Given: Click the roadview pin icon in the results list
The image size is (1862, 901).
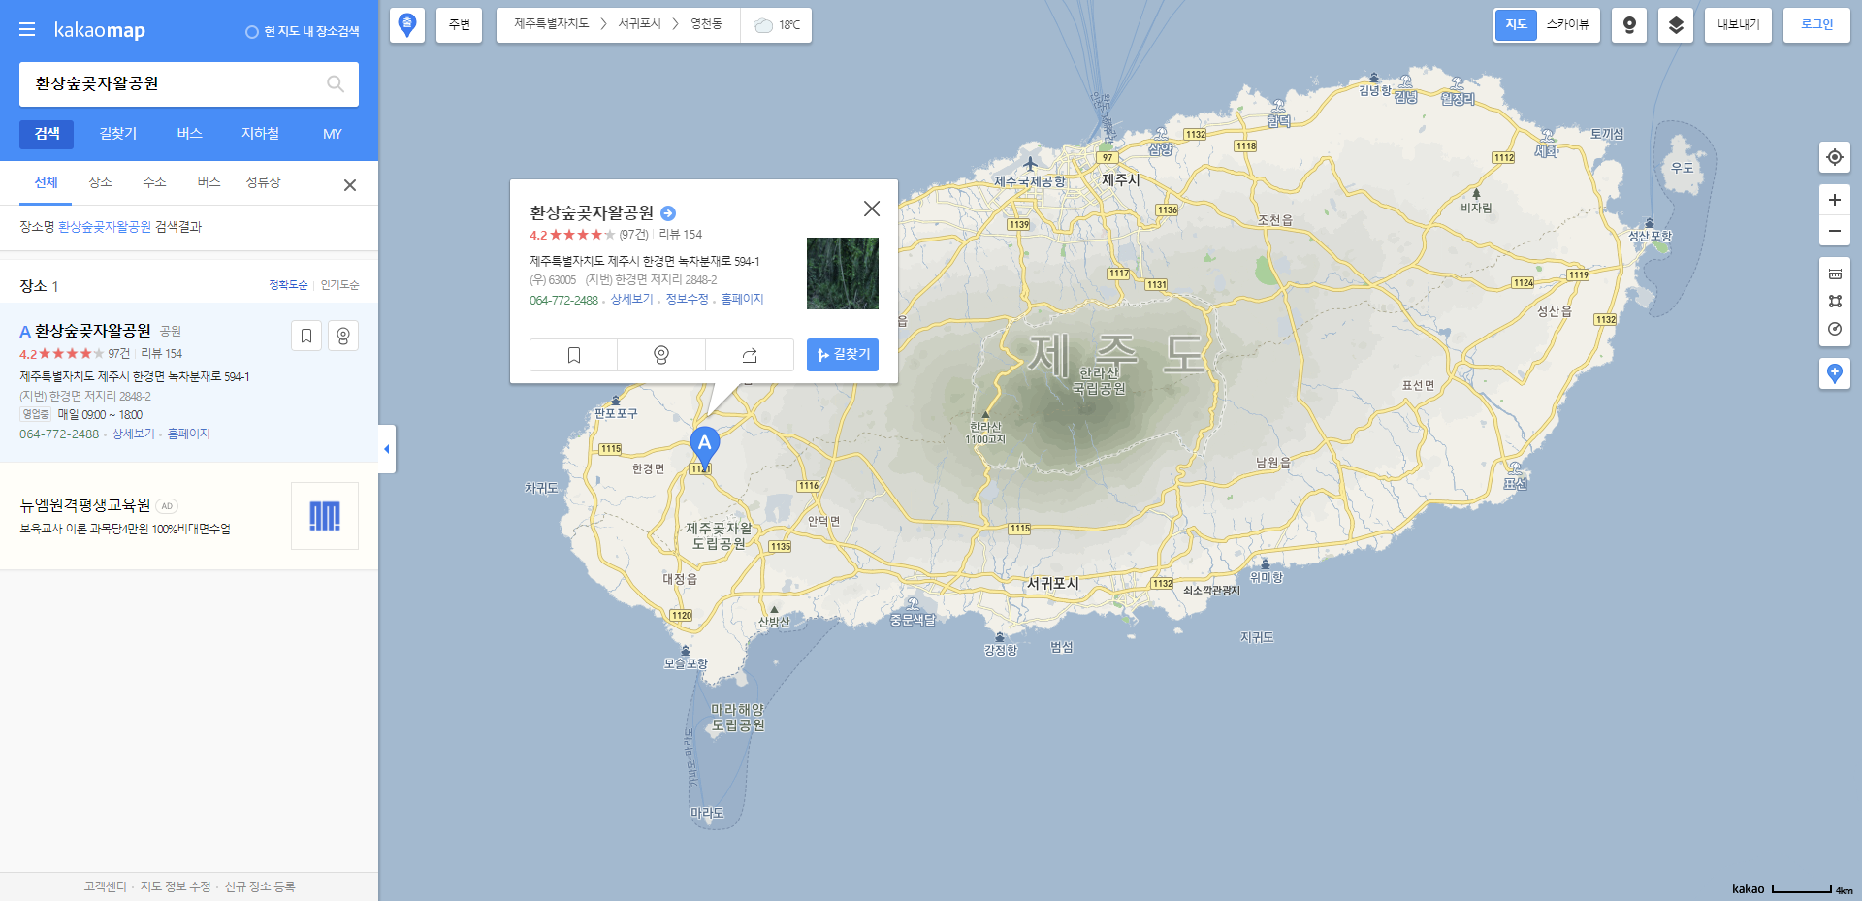Looking at the screenshot, I should pos(343,336).
